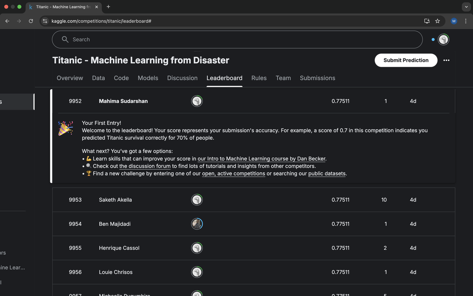Switch to the Data tab
The width and height of the screenshot is (473, 296).
98,78
